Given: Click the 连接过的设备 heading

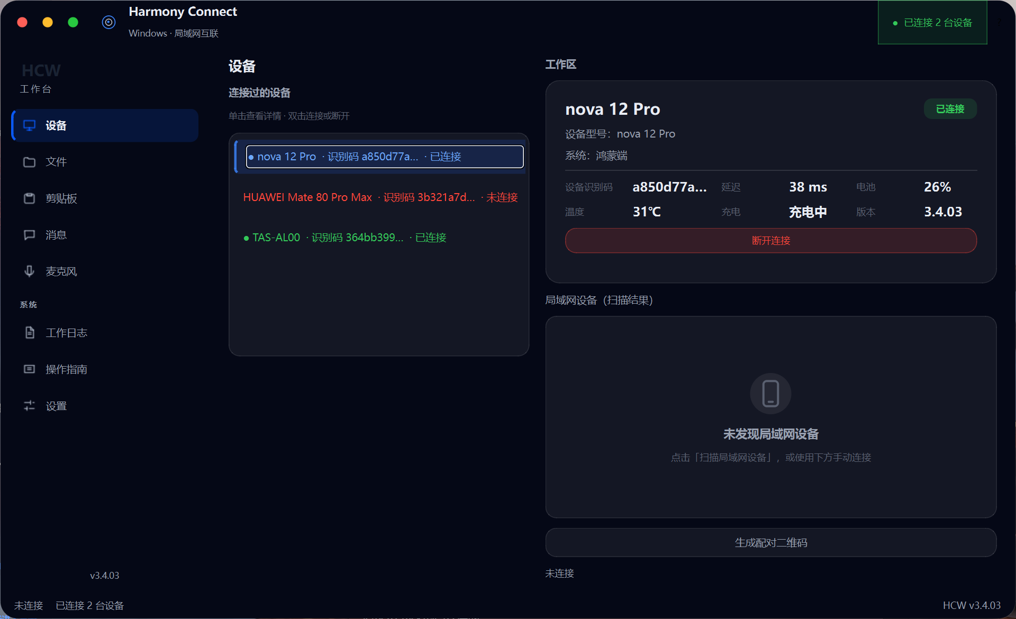Looking at the screenshot, I should [x=259, y=93].
